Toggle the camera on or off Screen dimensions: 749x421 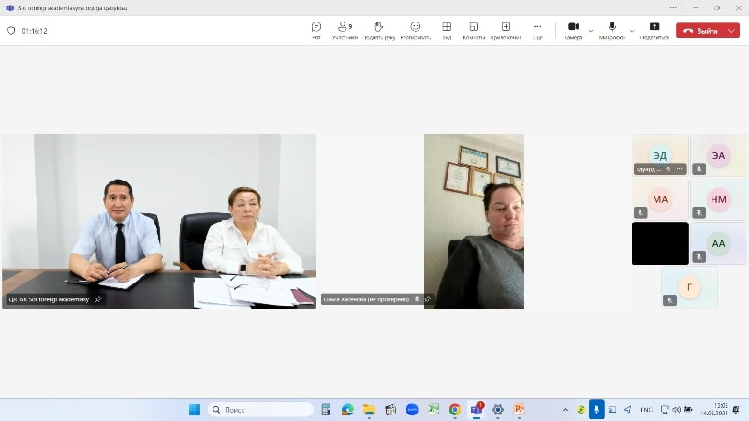573,31
